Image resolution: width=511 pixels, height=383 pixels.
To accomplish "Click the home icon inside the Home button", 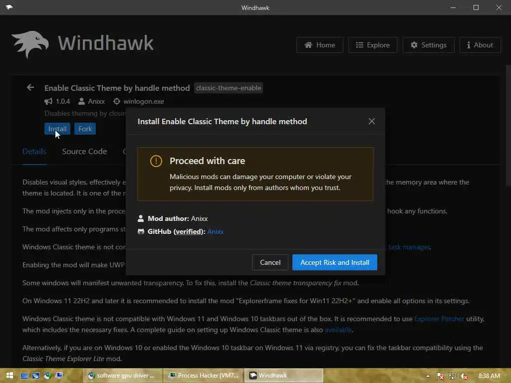I will click(308, 45).
